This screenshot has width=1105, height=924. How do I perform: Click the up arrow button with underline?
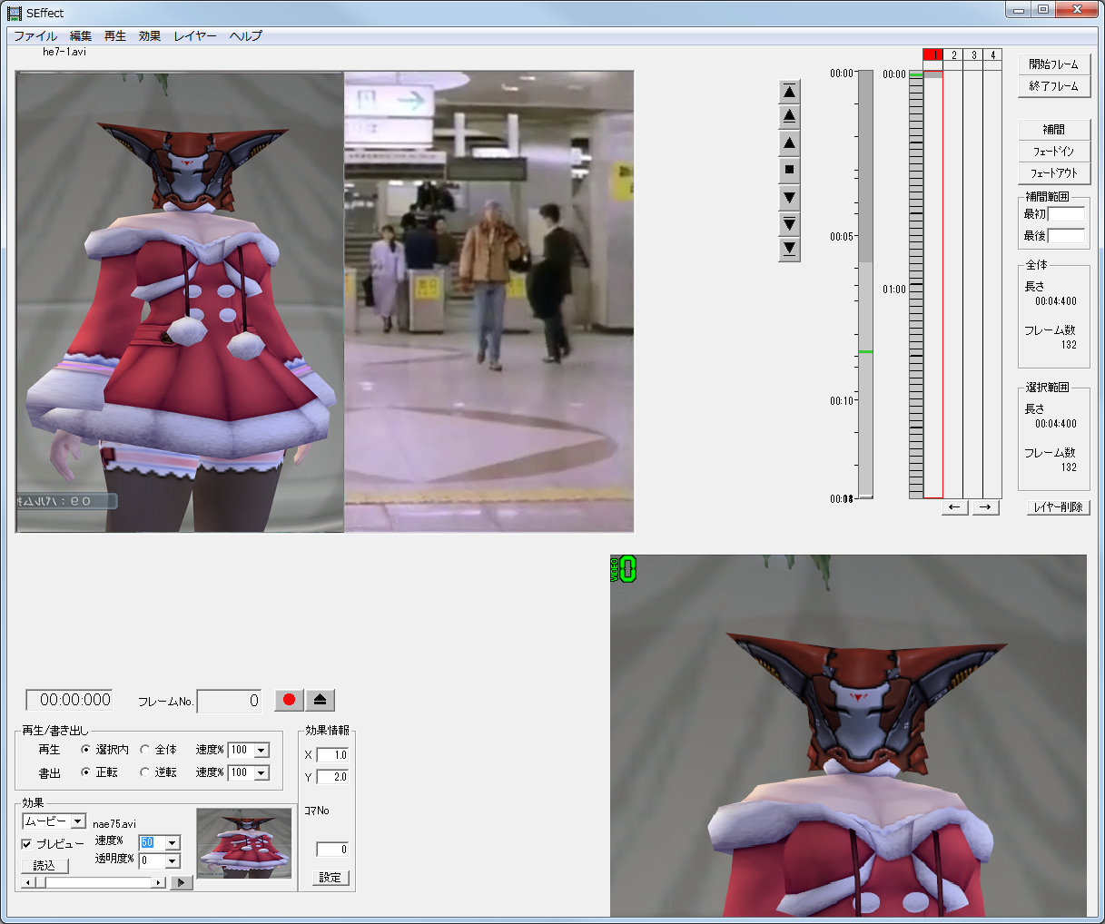pos(789,115)
